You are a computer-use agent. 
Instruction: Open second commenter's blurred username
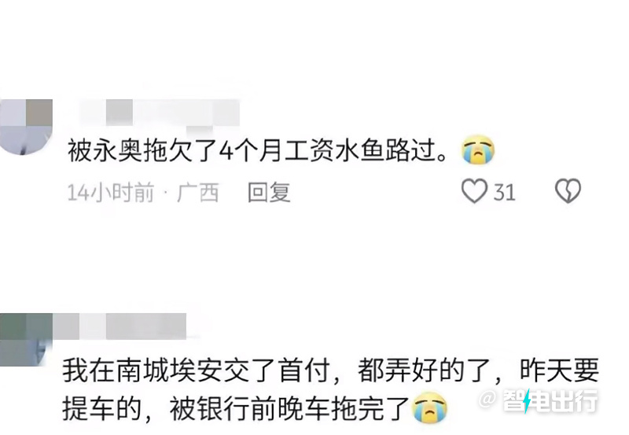click(x=120, y=326)
